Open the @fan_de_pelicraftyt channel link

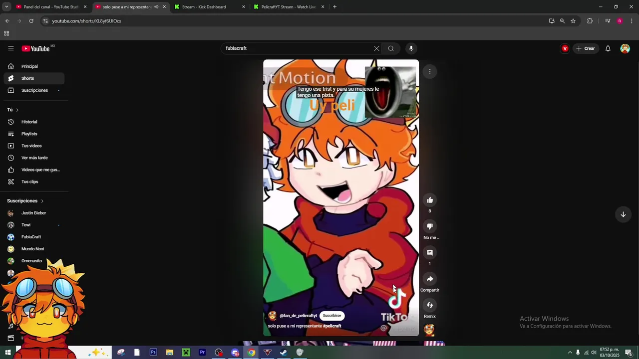pyautogui.click(x=298, y=316)
